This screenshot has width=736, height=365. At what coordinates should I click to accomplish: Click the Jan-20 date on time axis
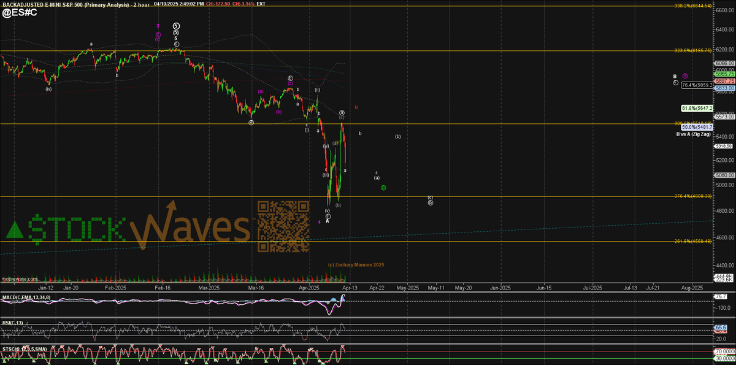point(71,286)
